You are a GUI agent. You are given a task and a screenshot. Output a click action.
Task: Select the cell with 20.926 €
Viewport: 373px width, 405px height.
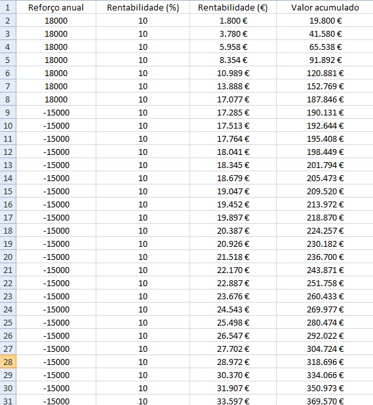233,244
